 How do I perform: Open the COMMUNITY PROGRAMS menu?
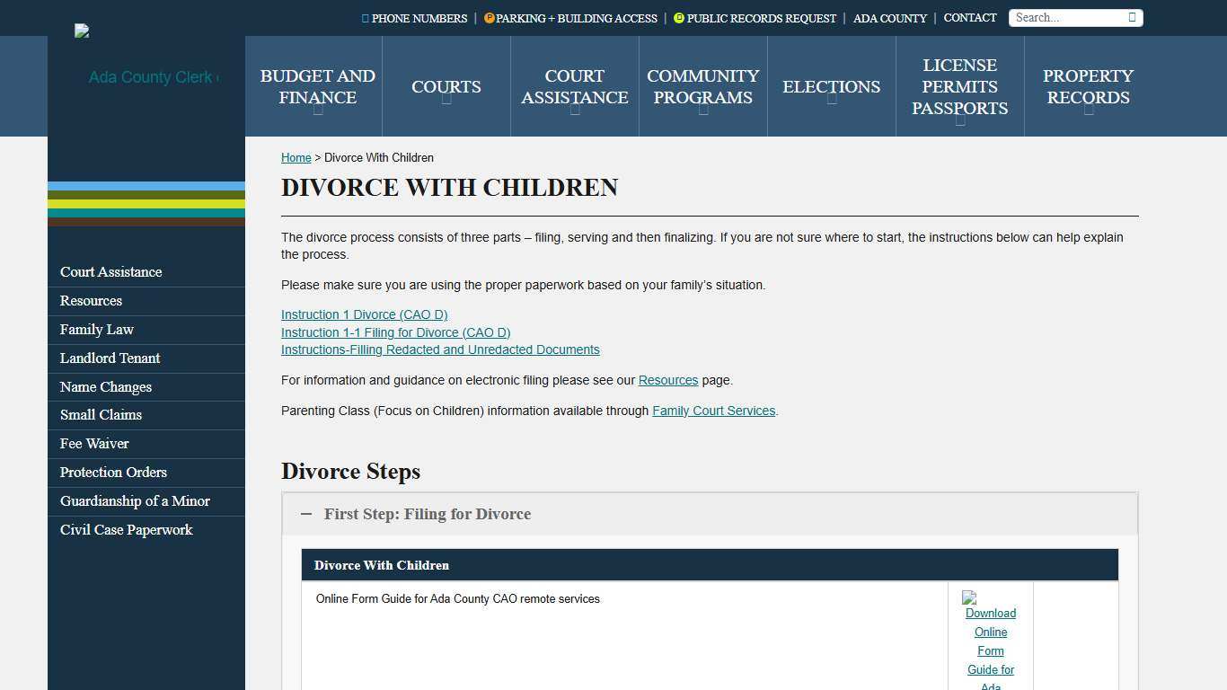coord(702,86)
